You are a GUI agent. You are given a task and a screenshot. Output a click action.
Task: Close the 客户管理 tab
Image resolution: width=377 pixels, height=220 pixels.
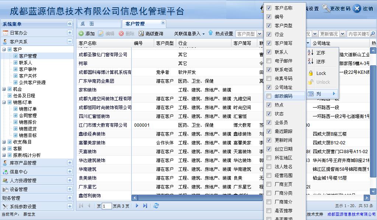[163, 23]
